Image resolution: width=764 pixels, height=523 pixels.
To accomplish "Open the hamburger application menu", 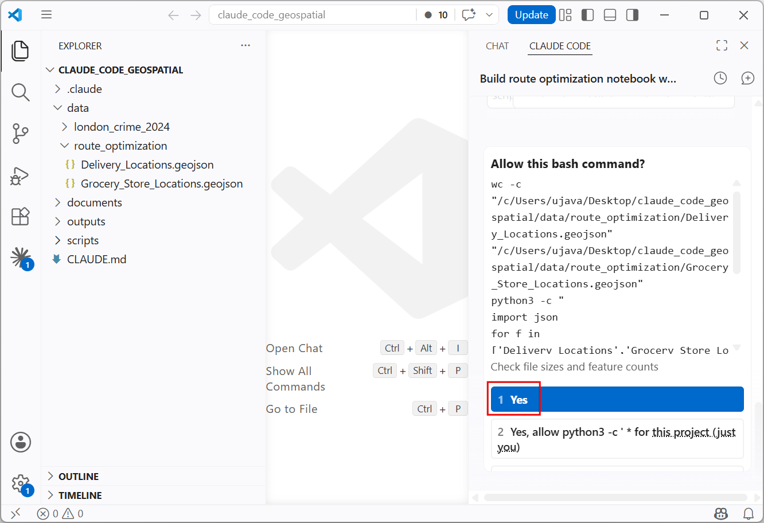I will pyautogui.click(x=46, y=15).
